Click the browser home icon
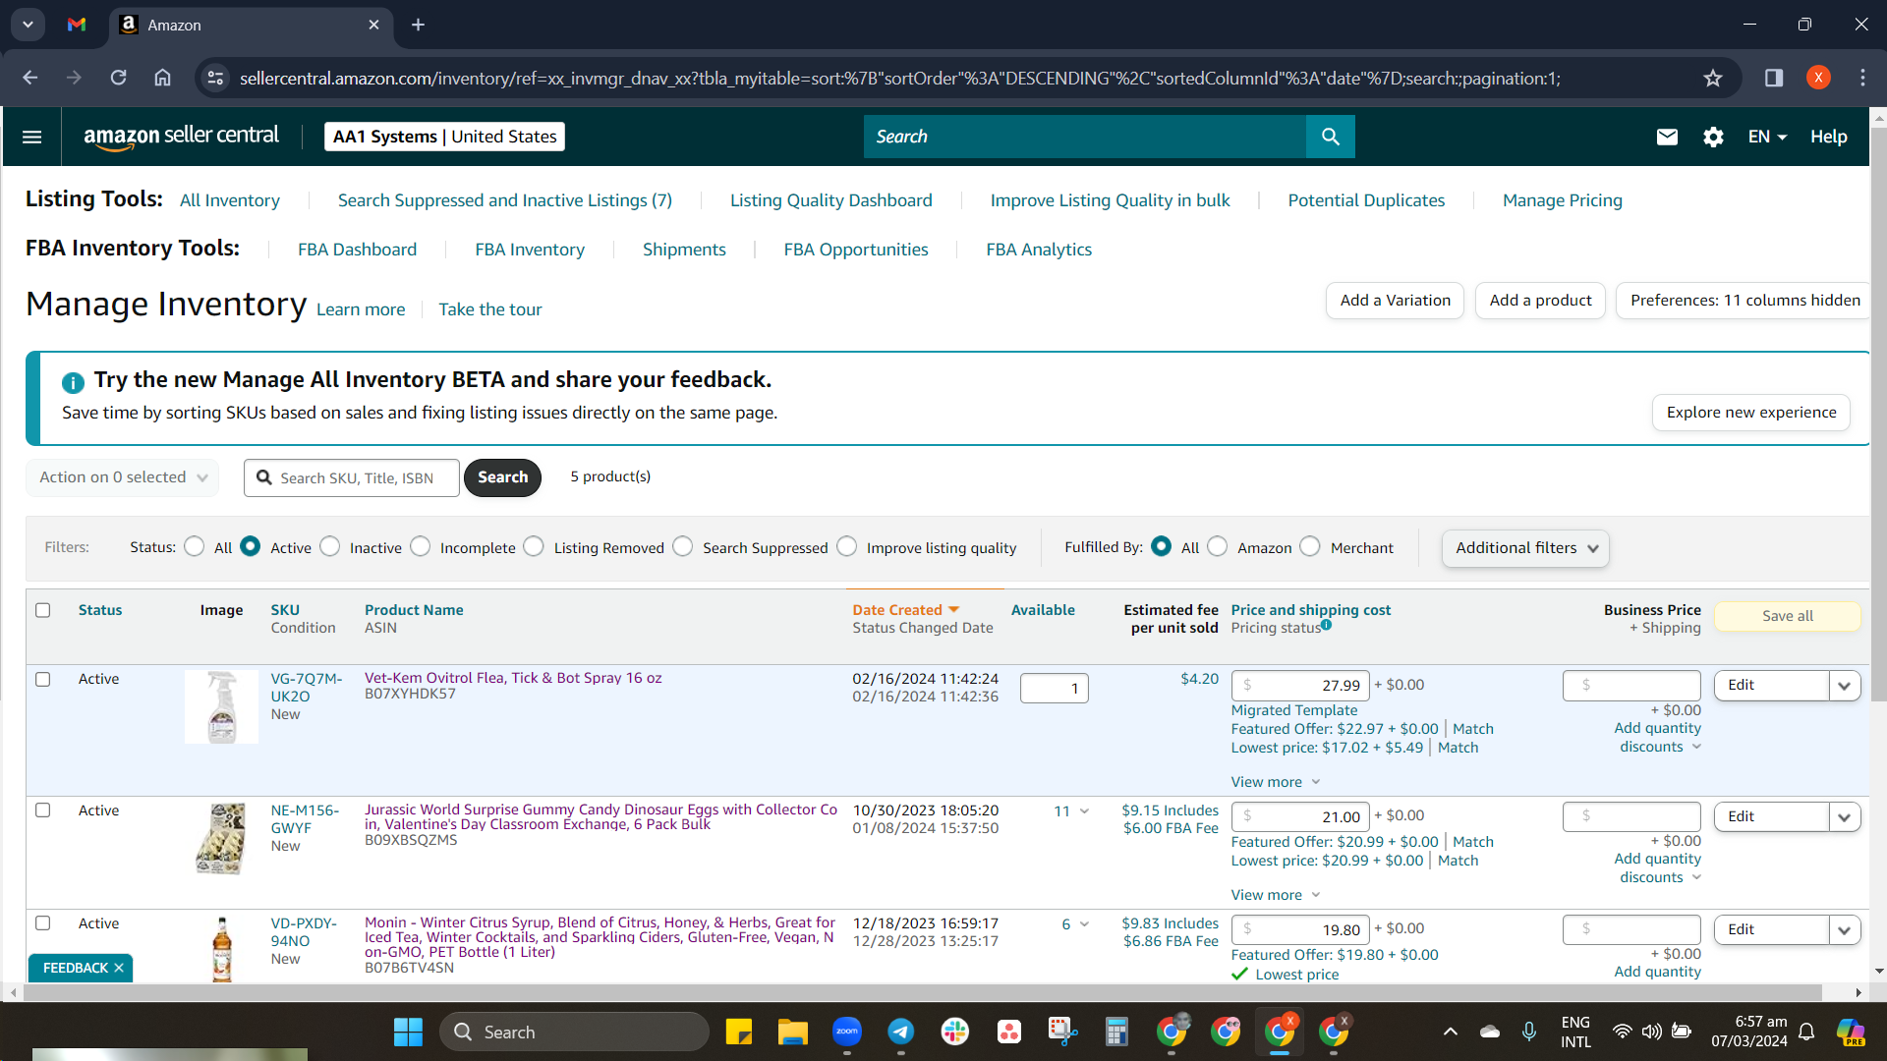Screen dimensions: 1887x1061 coord(162,78)
